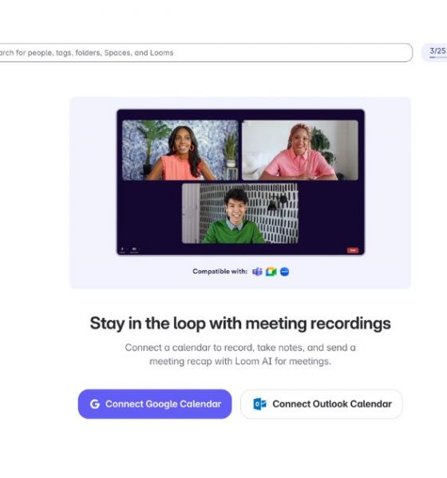The image size is (447, 478).
Task: Connect Outlook Calendar
Action: click(322, 404)
